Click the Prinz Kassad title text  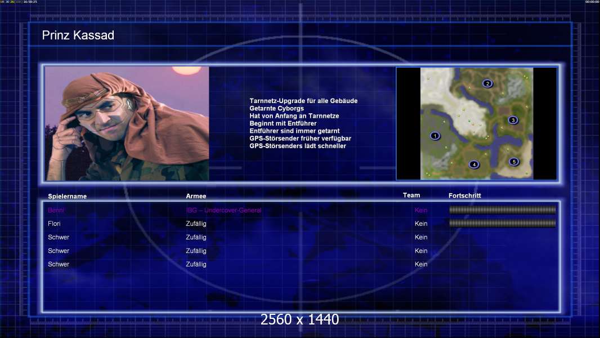[78, 35]
